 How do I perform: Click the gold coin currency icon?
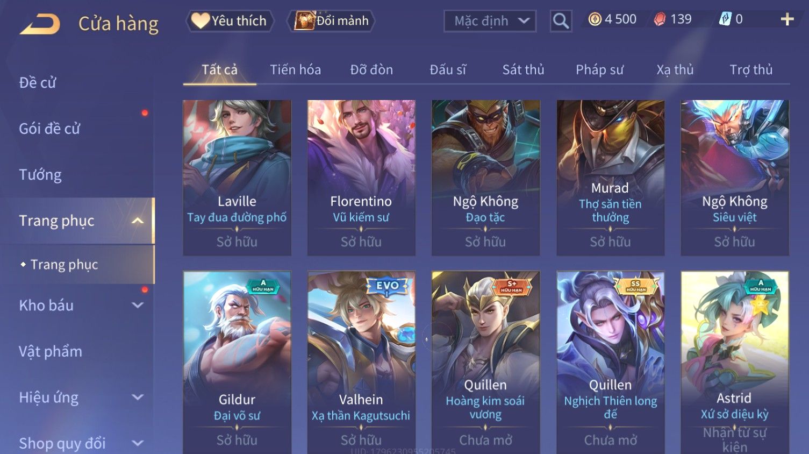[595, 20]
